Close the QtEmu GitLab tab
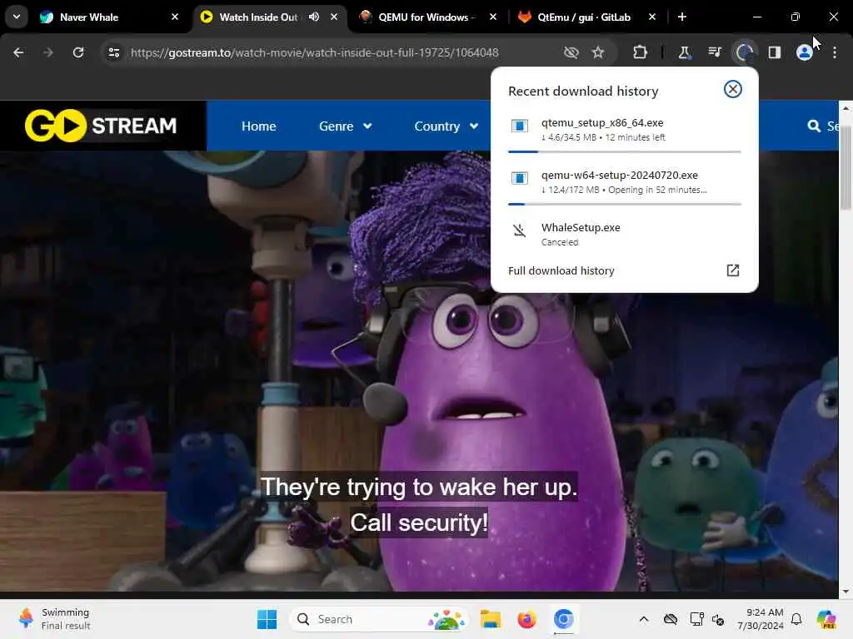 click(652, 17)
